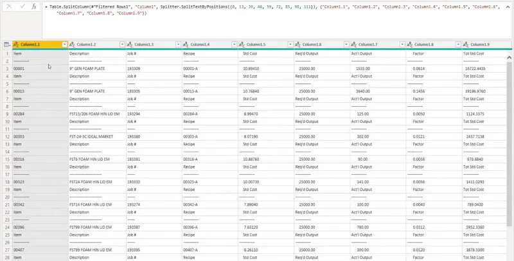Click Tot Std Cost value 2437.7138
Viewport: 514px width, 261px height.
[x=484, y=136]
